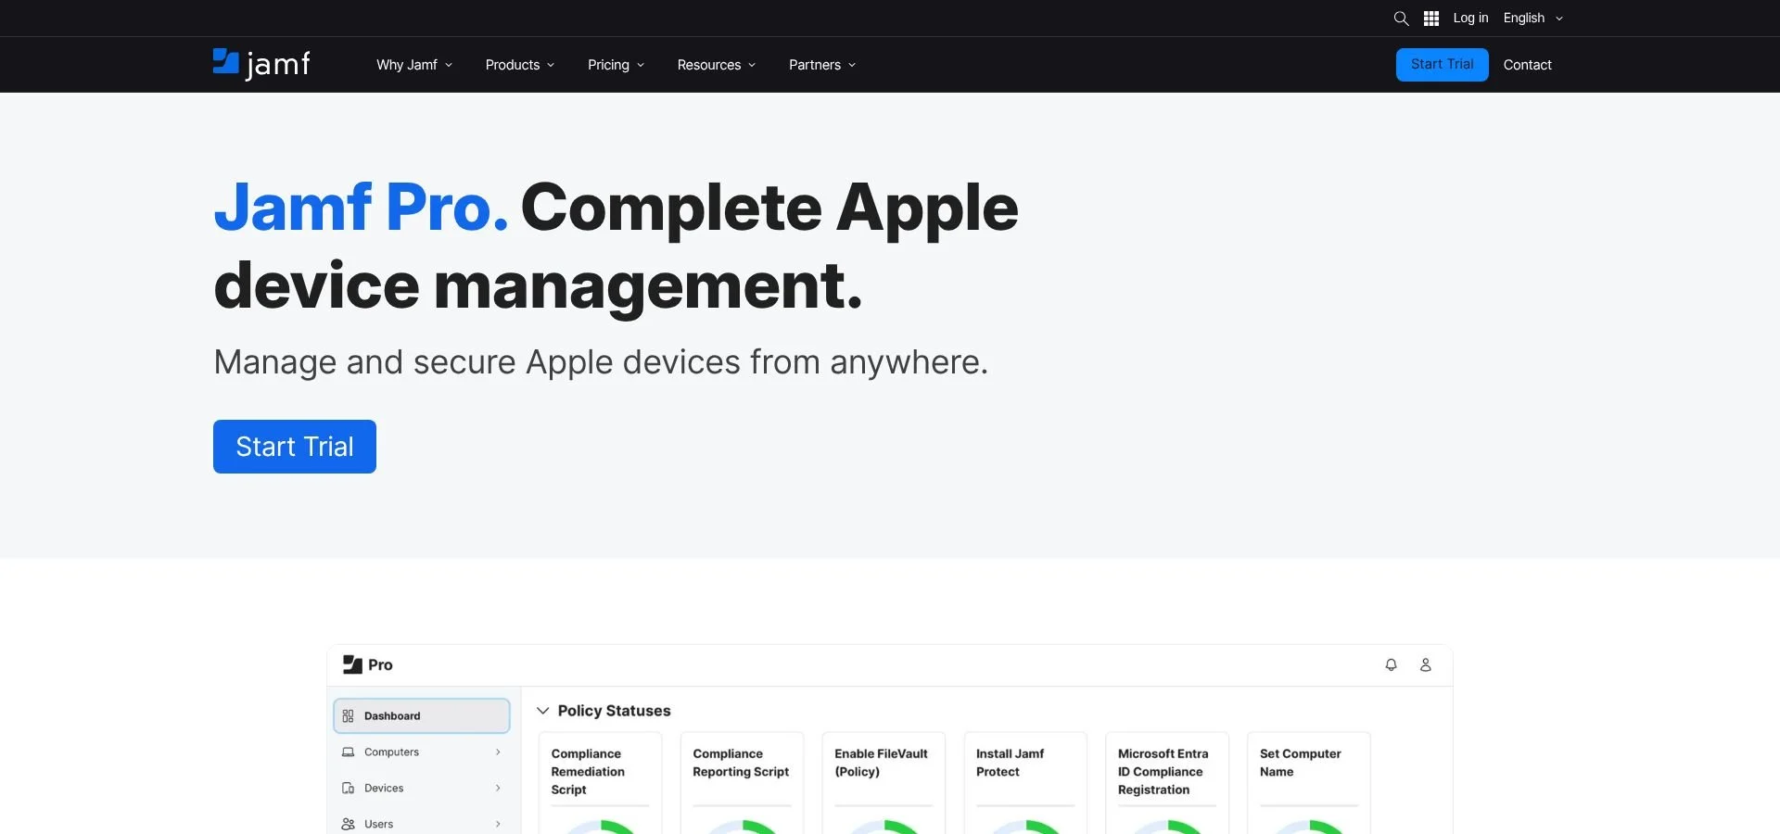Screen dimensions: 1780x834
Task: Expand the Computers sidebar chevron
Action: [x=498, y=752]
